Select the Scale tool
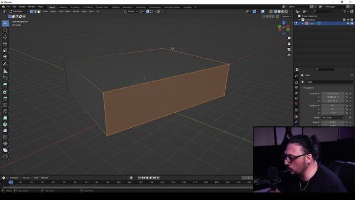Image resolution: width=355 pixels, height=200 pixels. pyautogui.click(x=5, y=50)
